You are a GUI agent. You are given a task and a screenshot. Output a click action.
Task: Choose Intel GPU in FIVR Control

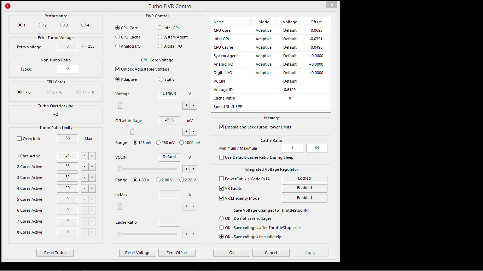(x=169, y=28)
